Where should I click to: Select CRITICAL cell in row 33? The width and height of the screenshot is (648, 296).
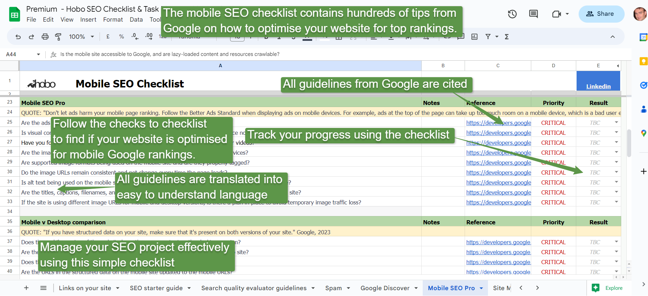click(x=553, y=202)
